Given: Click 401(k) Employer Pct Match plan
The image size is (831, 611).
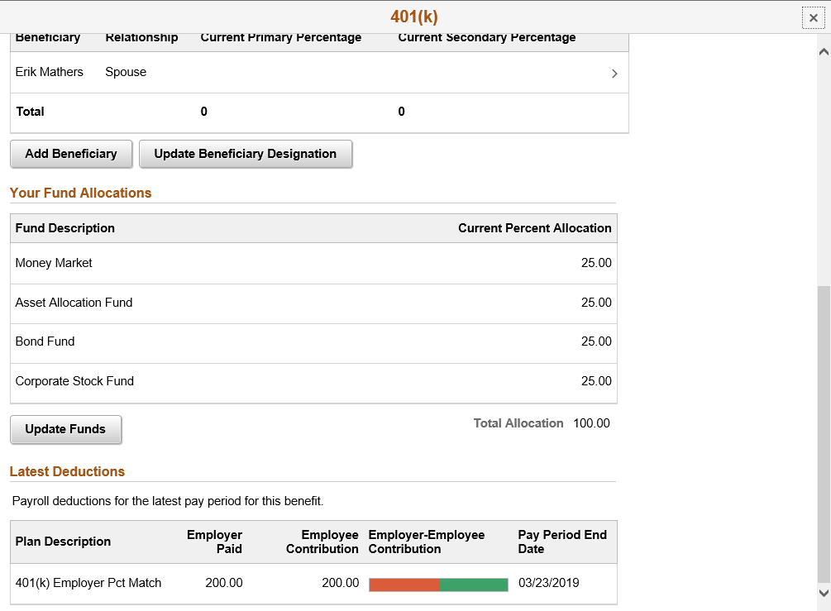Looking at the screenshot, I should tap(88, 584).
